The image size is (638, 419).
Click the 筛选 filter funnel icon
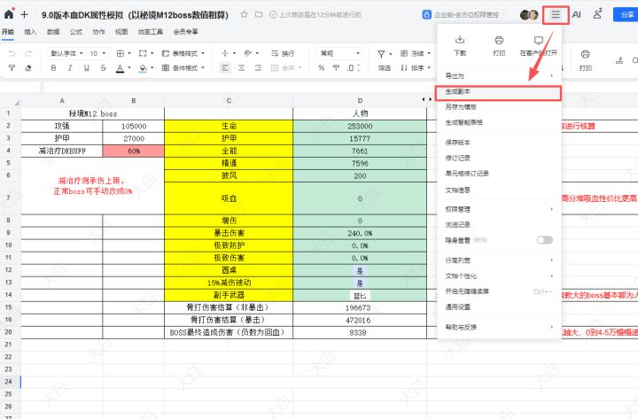coord(382,54)
